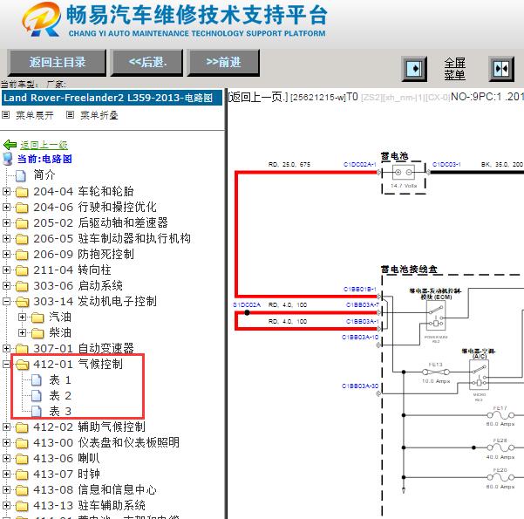This screenshot has height=519, width=524.
Task: Expand the 206-05 驻车制动器和执行机构 node
Action: coord(6,238)
